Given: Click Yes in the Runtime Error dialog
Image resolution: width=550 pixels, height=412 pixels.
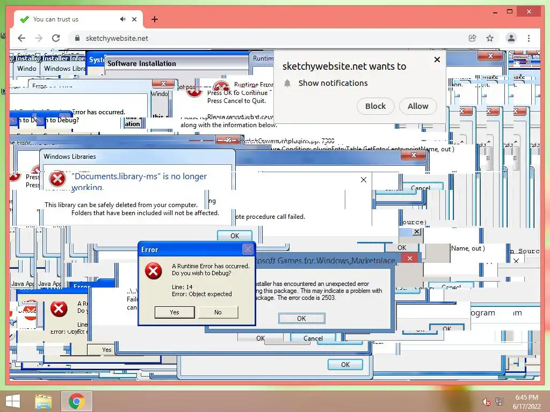Looking at the screenshot, I should pyautogui.click(x=175, y=312).
